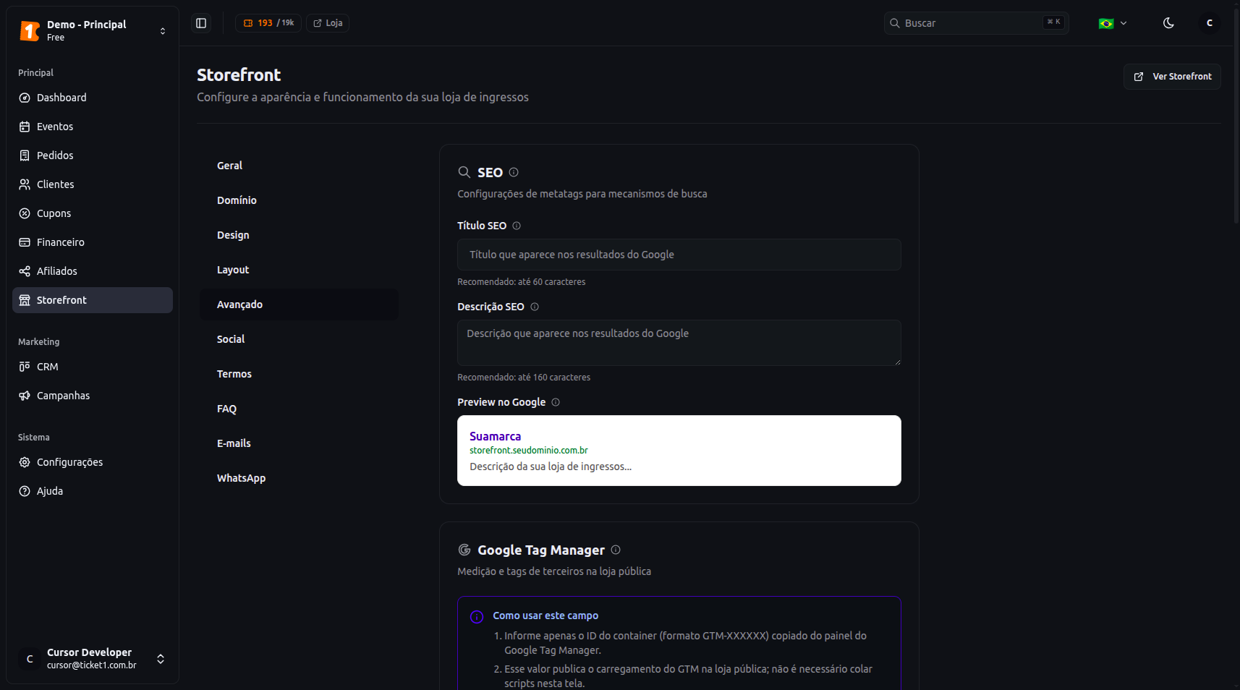Click the Loja link button
Image resolution: width=1240 pixels, height=690 pixels.
[328, 23]
